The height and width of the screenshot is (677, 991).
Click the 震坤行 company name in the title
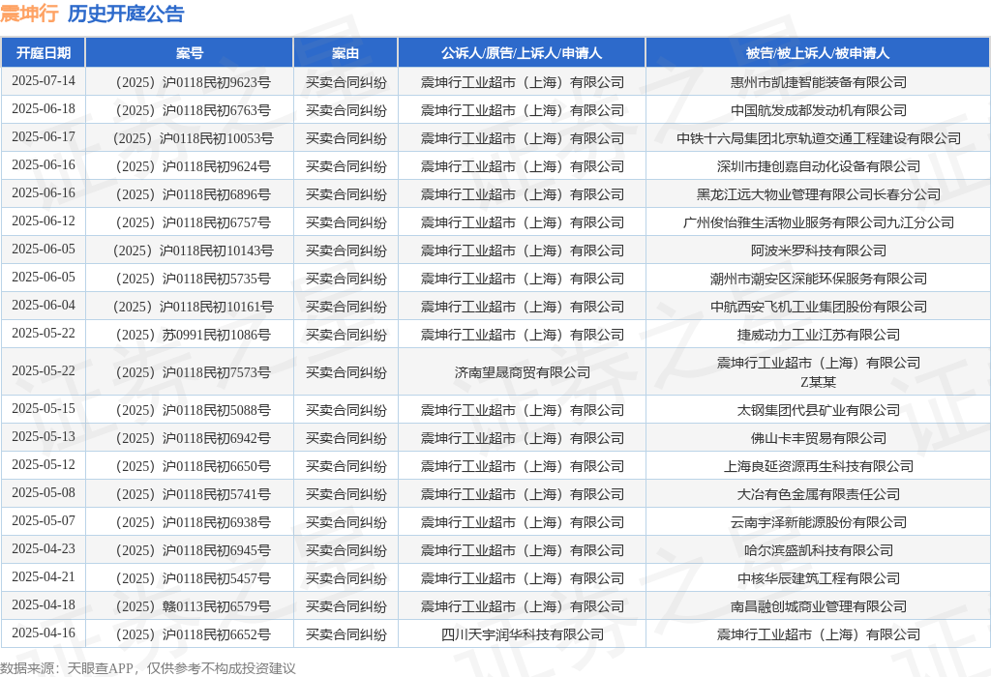[30, 14]
